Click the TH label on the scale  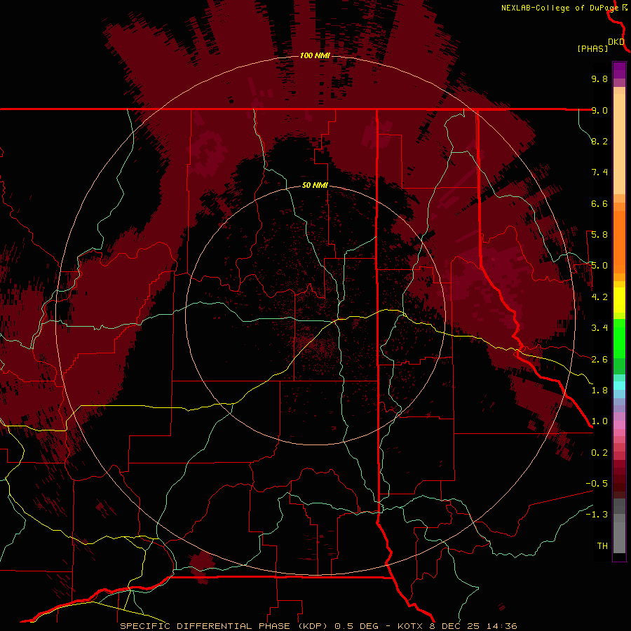[x=602, y=546]
